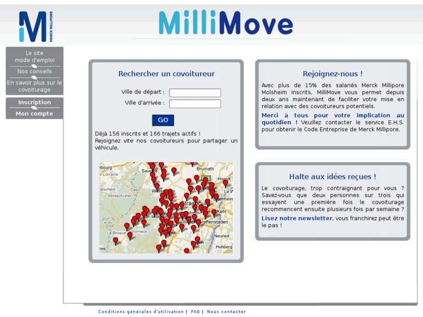The width and height of the screenshot is (423, 317).
Task: Click the Brumath label on the map
Action: (205, 169)
